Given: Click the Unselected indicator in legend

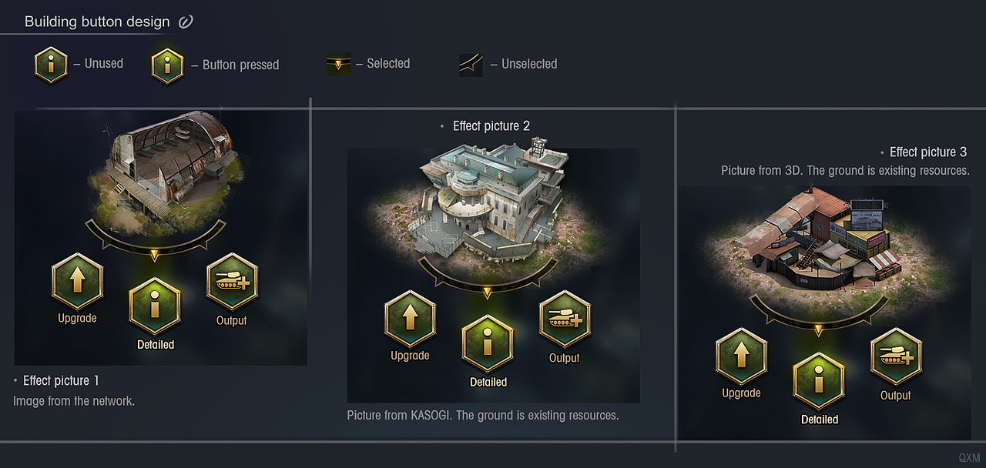Looking at the screenshot, I should tap(471, 65).
